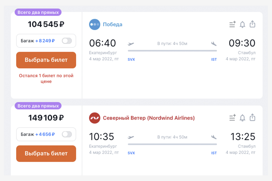272x181 pixels.
Task: Toggle baggage +4 656 ₽ switch on
Action: tap(67, 134)
